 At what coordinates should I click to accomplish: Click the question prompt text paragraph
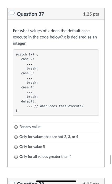(55, 37)
